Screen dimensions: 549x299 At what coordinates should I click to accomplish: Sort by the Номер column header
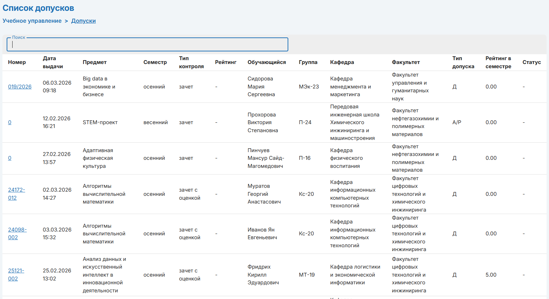tap(17, 62)
